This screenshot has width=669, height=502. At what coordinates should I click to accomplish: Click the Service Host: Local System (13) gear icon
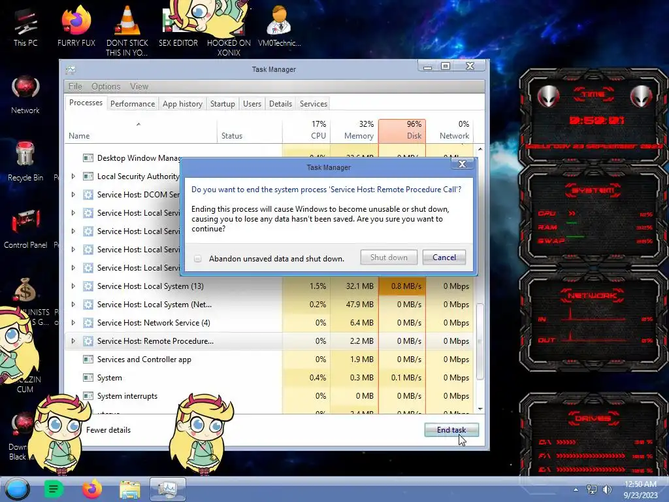pos(88,286)
